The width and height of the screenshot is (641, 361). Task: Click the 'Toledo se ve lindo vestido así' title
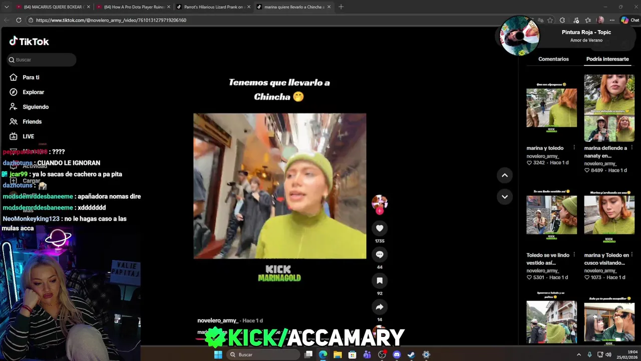point(547,259)
